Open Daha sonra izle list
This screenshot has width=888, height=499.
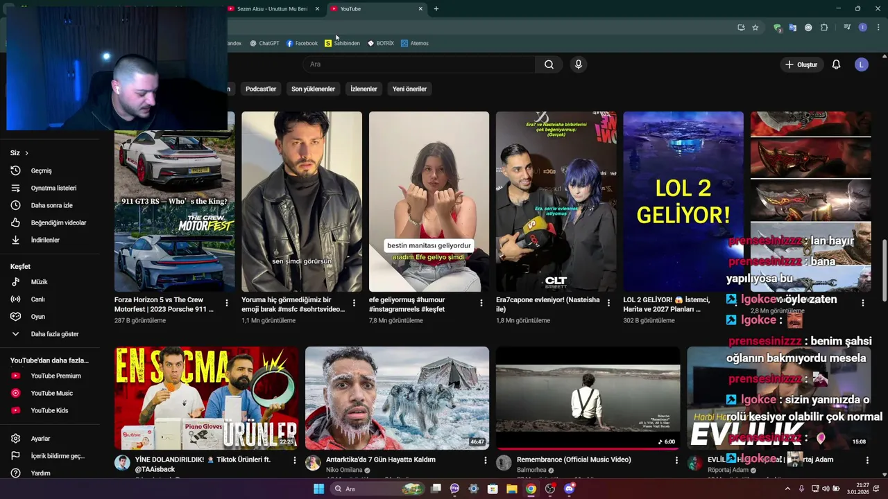[x=50, y=205]
